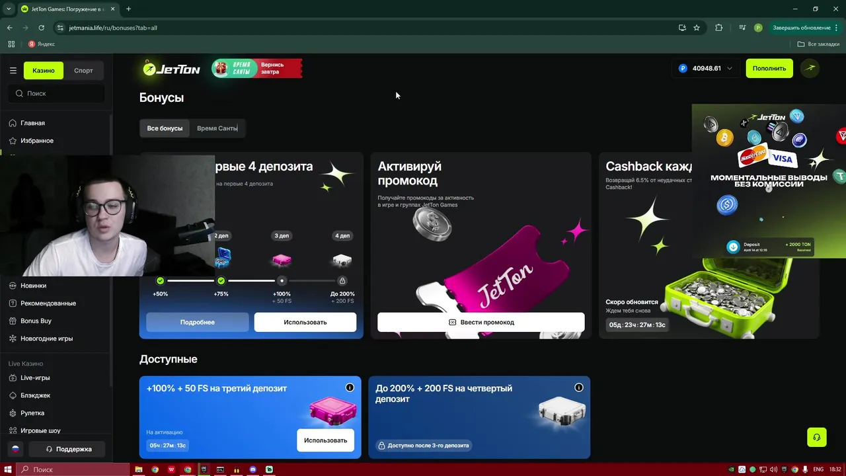
Task: Open the Windows Start menu
Action: 8,469
